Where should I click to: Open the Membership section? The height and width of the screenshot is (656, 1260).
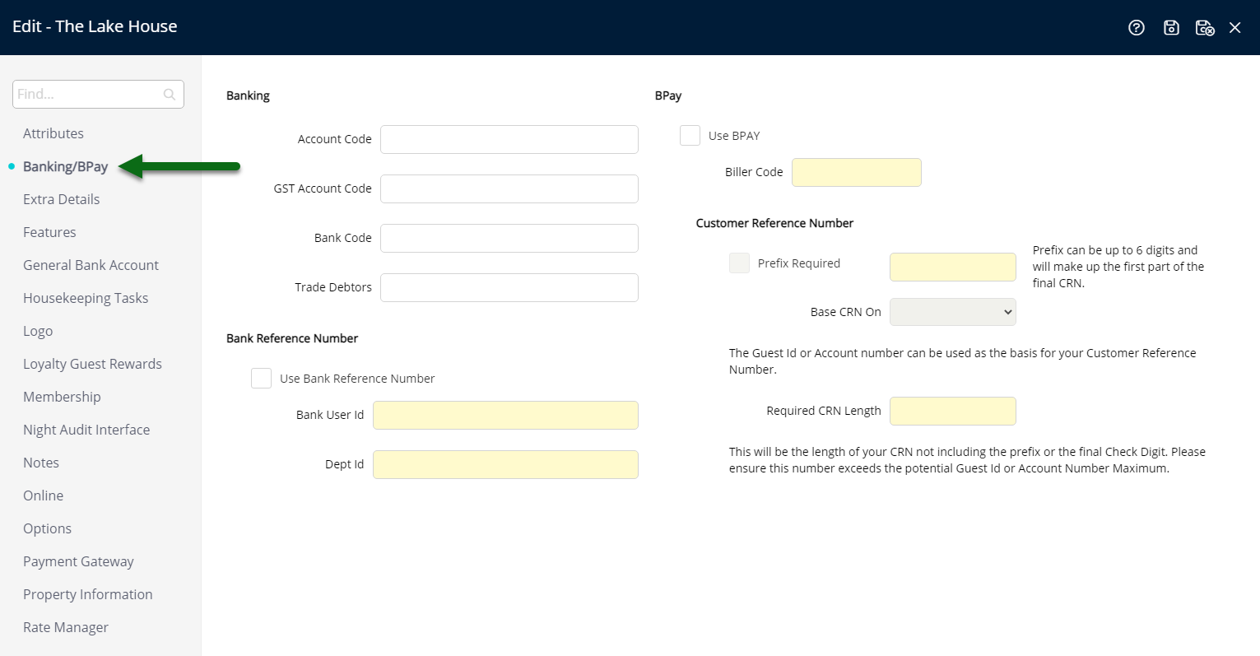(62, 397)
